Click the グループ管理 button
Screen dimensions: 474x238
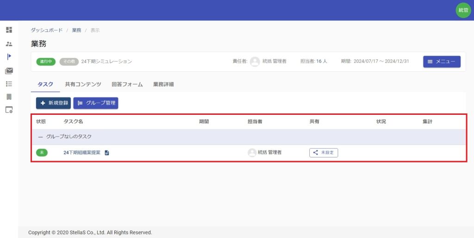click(96, 103)
